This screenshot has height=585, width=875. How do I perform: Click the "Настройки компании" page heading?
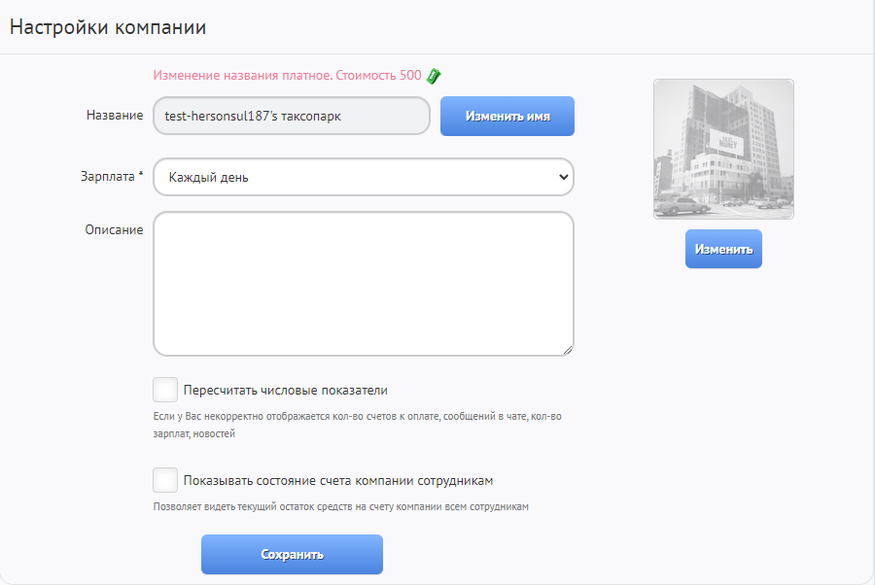pos(108,27)
